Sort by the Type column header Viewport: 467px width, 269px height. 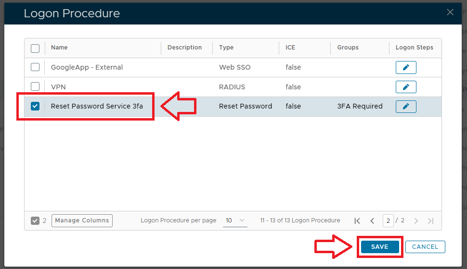226,48
